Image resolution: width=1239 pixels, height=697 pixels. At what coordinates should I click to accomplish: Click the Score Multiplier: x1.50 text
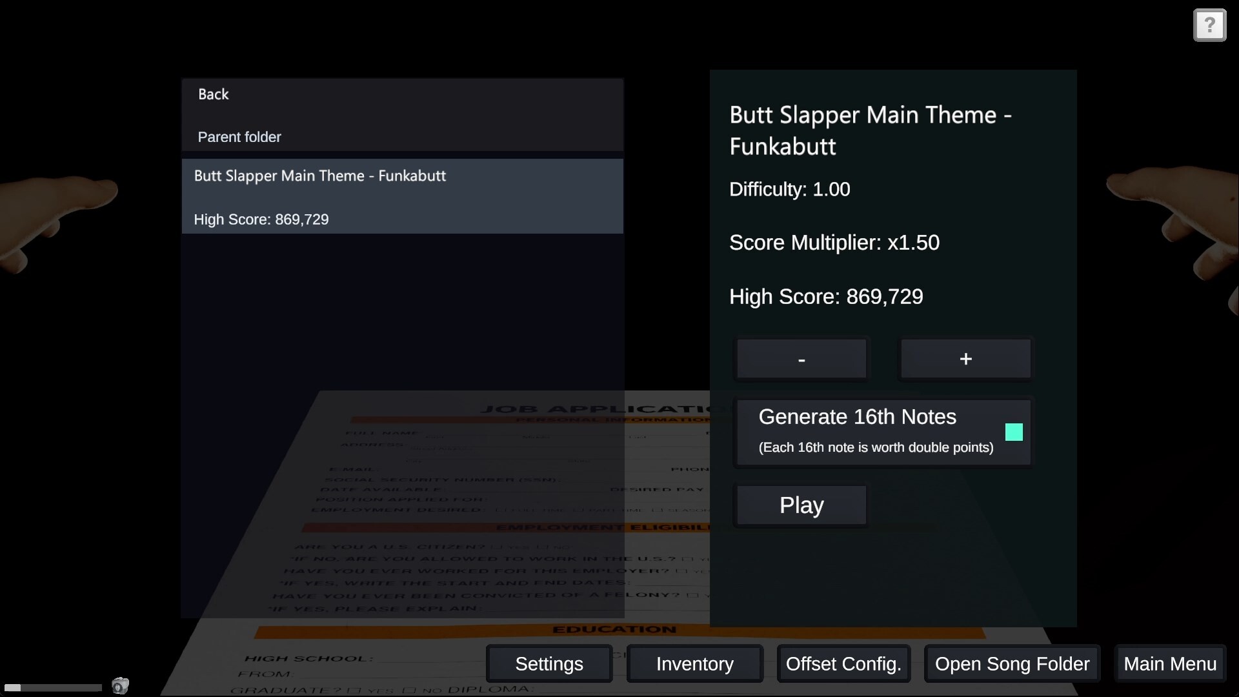(x=834, y=243)
